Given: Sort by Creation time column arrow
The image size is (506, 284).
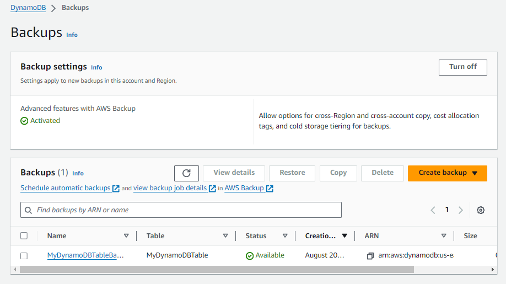Looking at the screenshot, I should (x=344, y=236).
